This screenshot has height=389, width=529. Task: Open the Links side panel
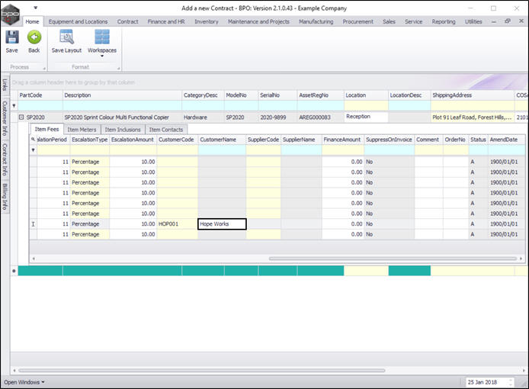point(5,85)
